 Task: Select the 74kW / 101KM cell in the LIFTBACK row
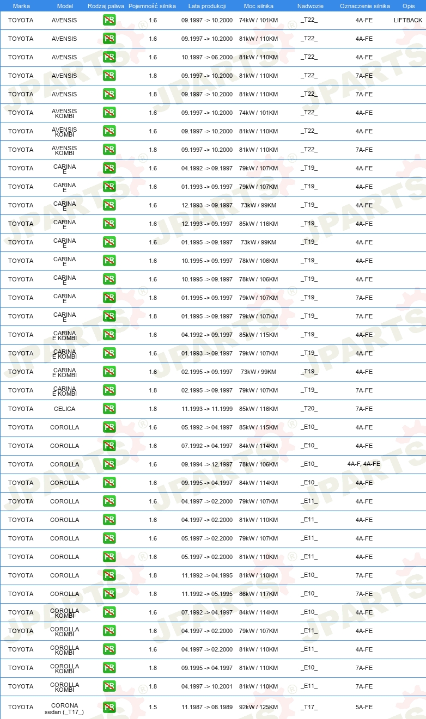[x=258, y=20]
